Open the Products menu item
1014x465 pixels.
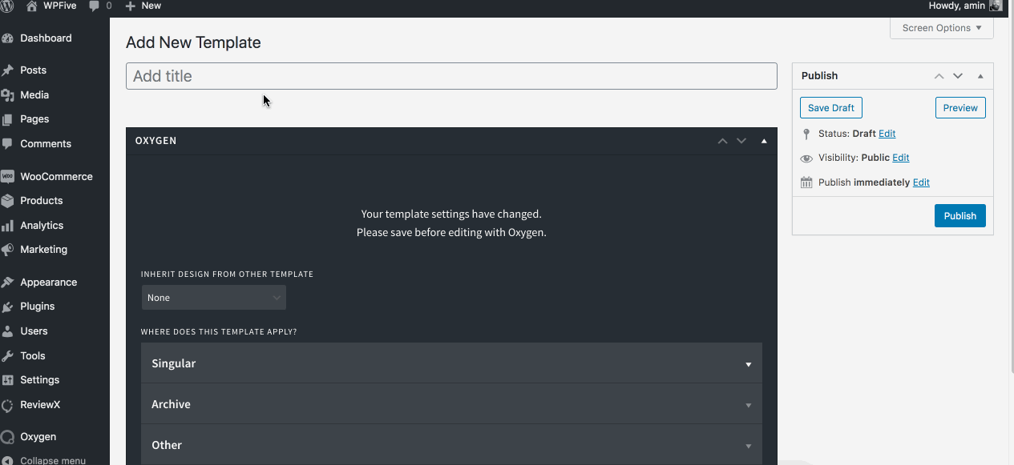pos(41,201)
